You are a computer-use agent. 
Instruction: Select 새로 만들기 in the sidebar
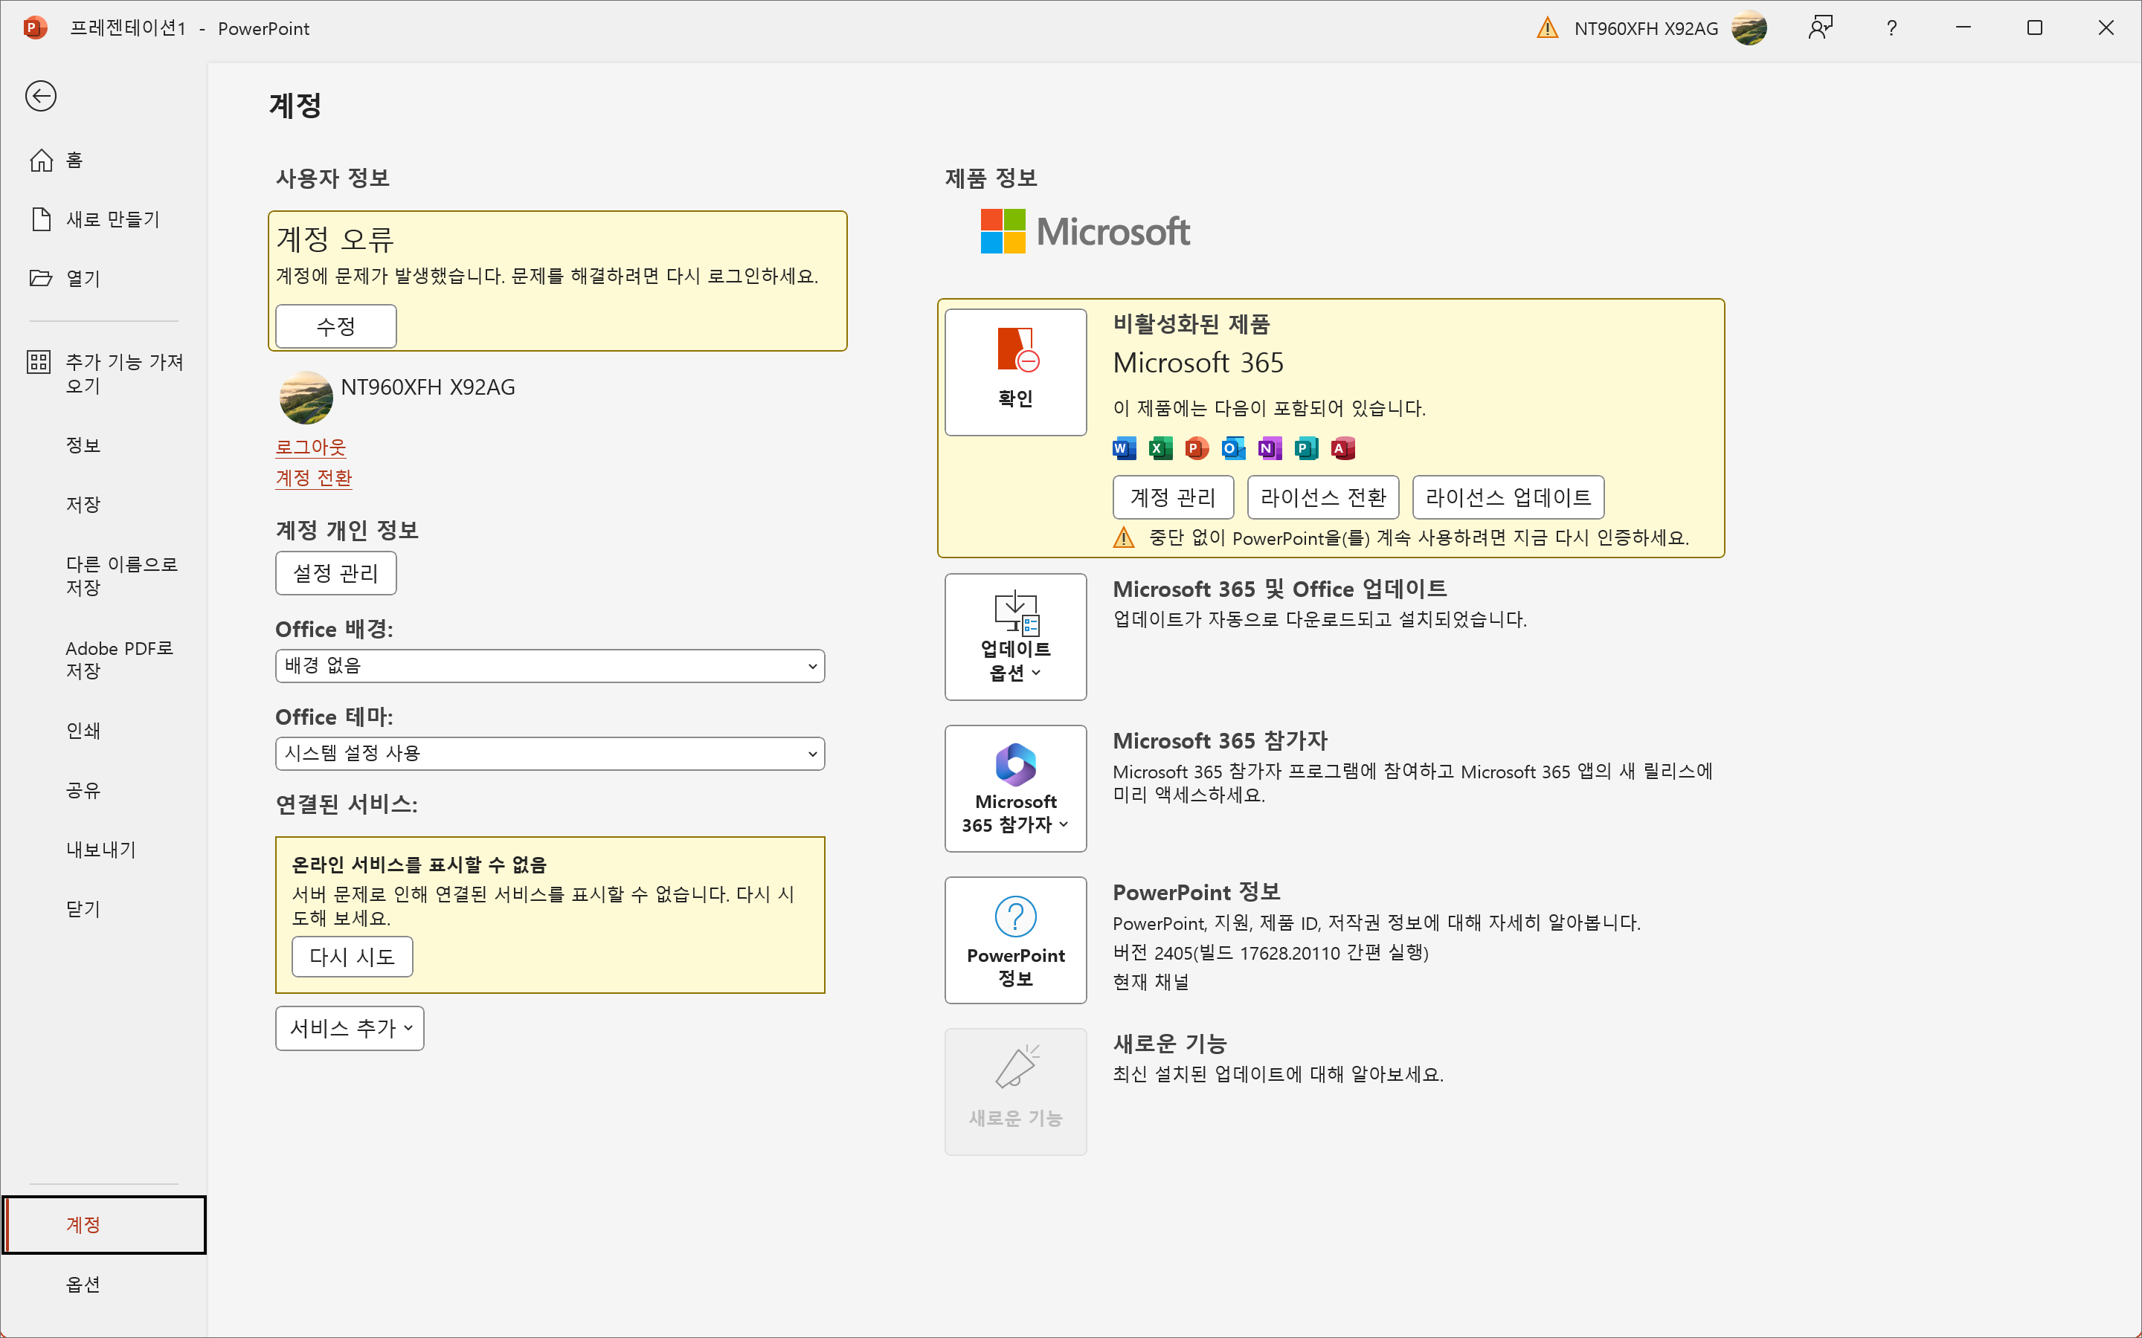pos(104,219)
